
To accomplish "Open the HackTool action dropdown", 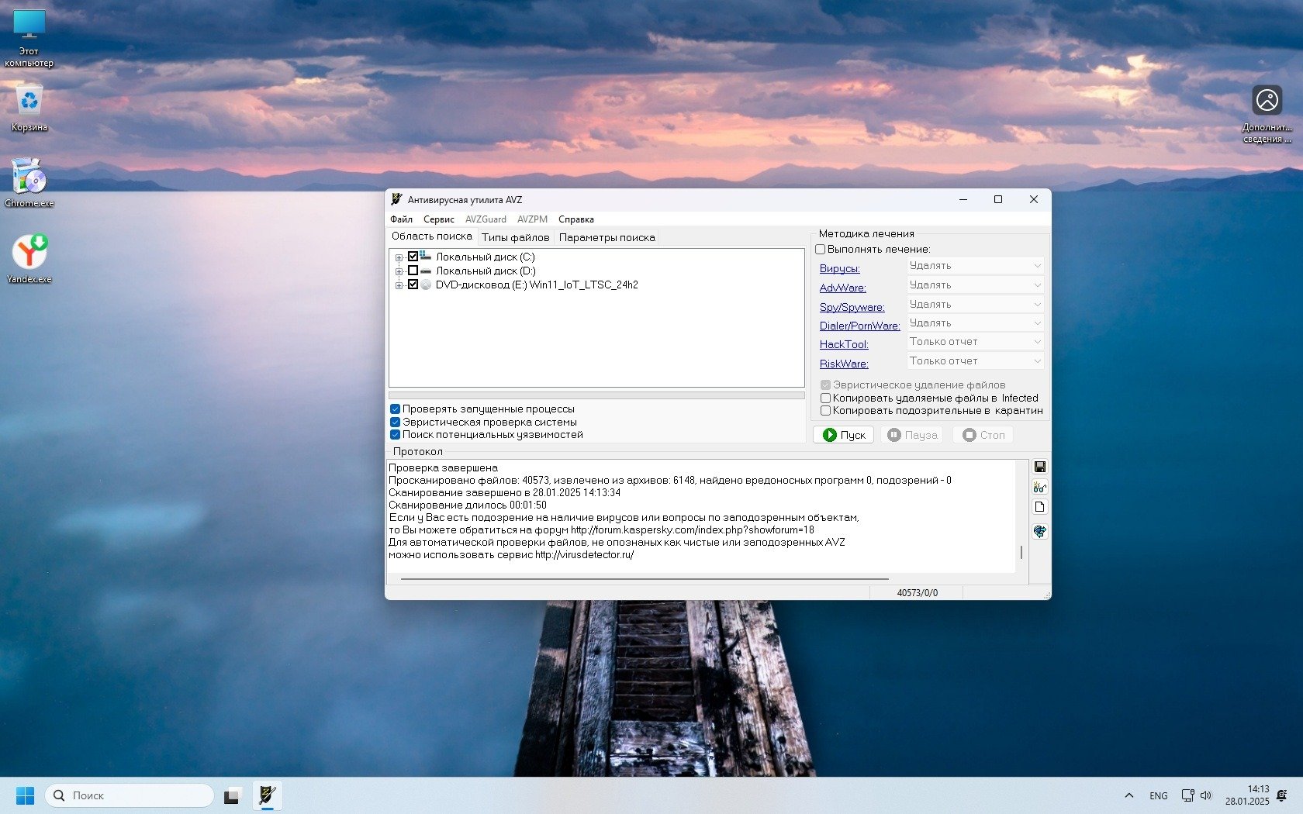I will (975, 342).
